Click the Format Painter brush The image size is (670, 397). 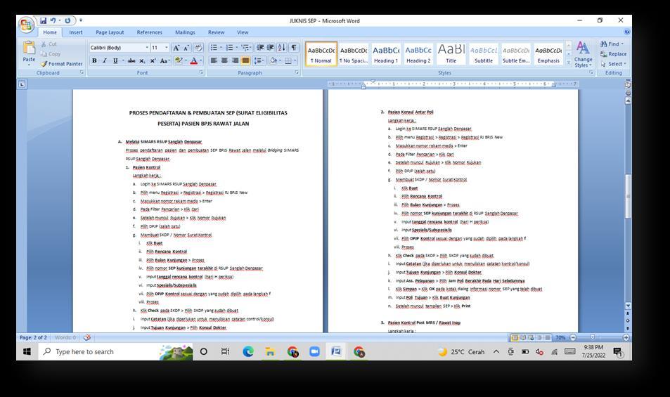[x=44, y=64]
